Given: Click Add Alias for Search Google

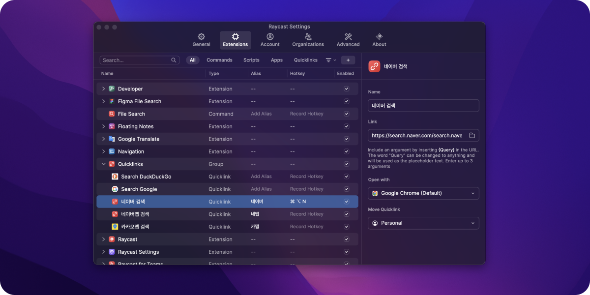Looking at the screenshot, I should [x=261, y=189].
